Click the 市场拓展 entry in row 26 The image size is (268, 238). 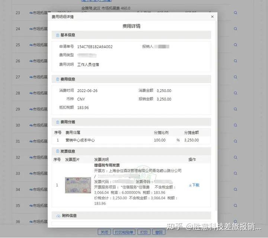tap(38, 61)
